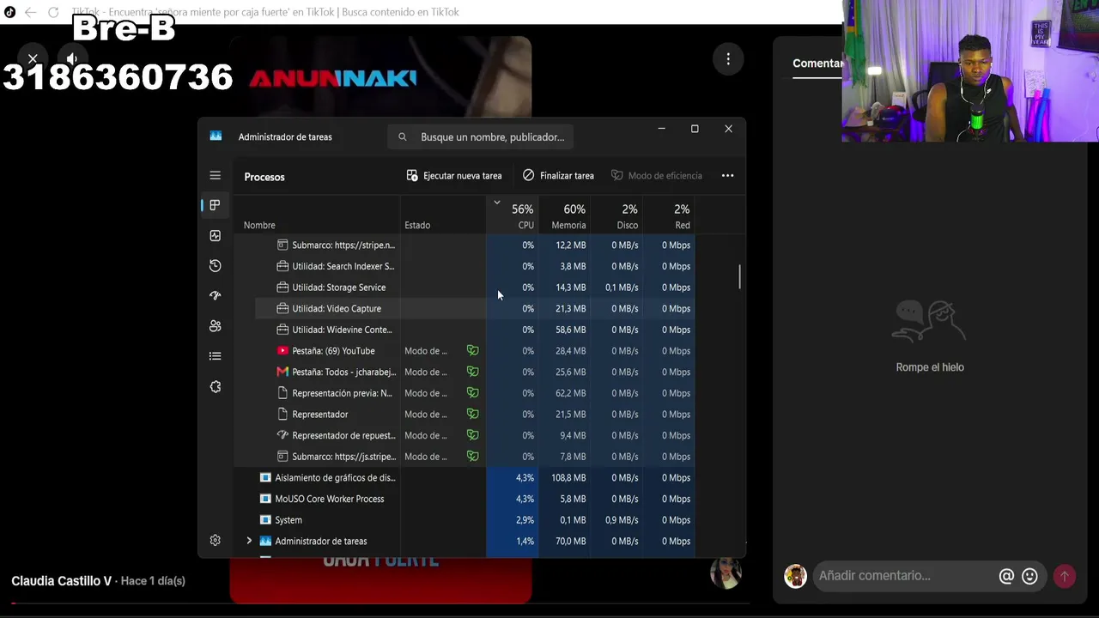Expand the Administrador de tareas process group
This screenshot has height=618, width=1099.
[249, 541]
